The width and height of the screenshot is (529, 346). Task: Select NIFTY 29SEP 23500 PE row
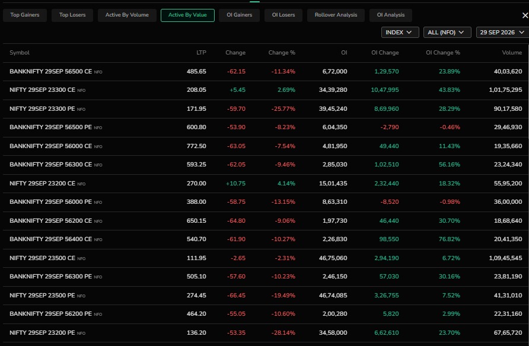pos(266,296)
